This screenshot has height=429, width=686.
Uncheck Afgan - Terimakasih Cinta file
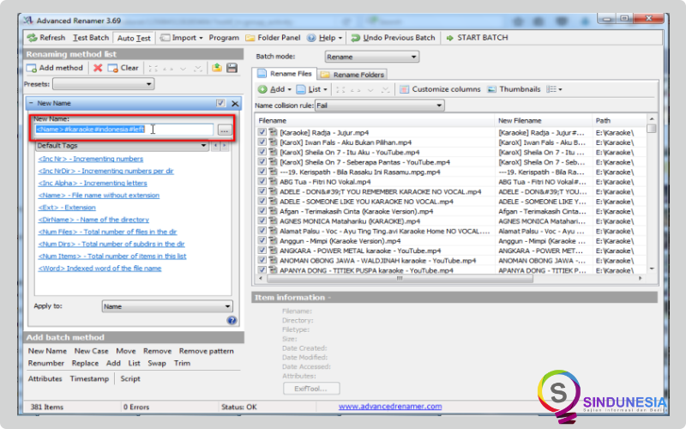[x=262, y=211]
